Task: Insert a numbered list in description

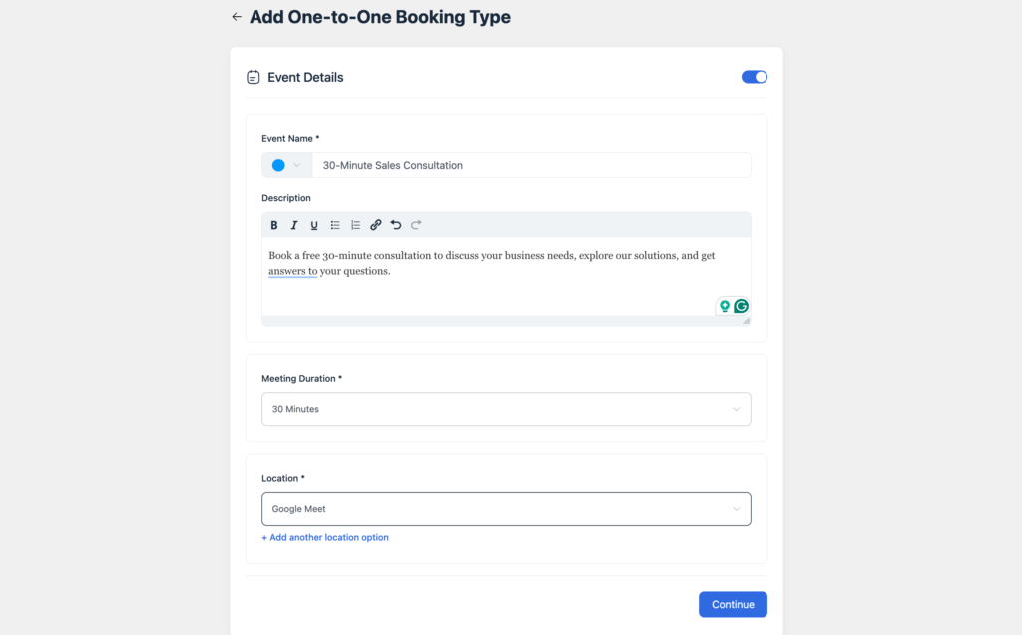Action: pos(355,225)
